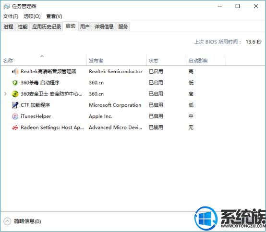Screen dimensions: 266x232
Task: Switch to the 性能 tab
Action: tap(23, 26)
